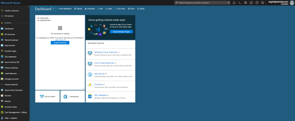
Task: Open the Advisor icon in the sidebar
Action: (x=2, y=101)
